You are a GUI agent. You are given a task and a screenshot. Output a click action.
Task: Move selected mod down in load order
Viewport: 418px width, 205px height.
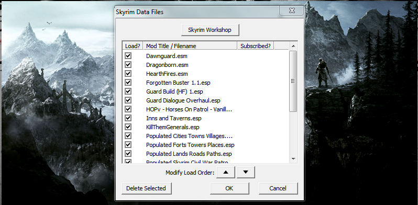[x=246, y=172]
